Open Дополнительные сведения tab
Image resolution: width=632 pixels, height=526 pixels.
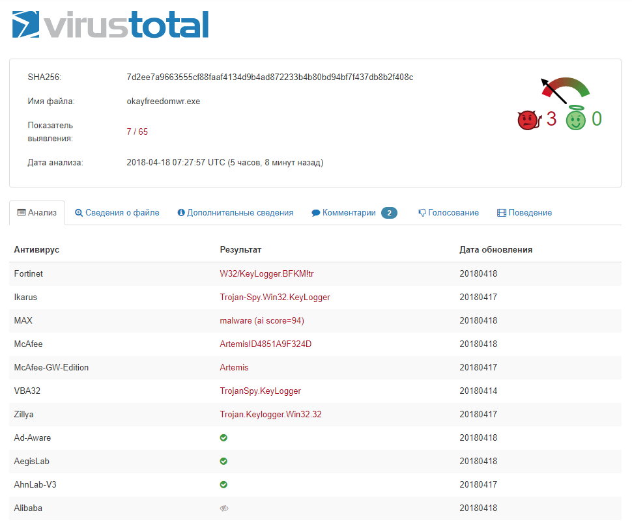pyautogui.click(x=235, y=213)
